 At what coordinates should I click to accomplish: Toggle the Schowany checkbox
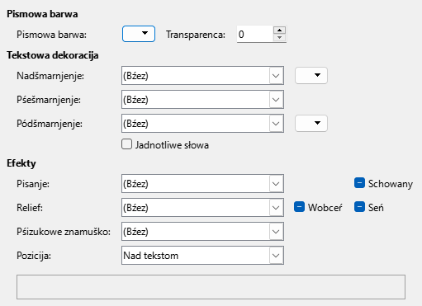359,183
